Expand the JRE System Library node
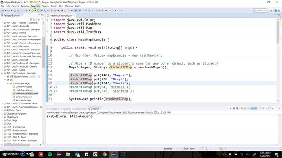The image size is (282, 158). click(5, 77)
